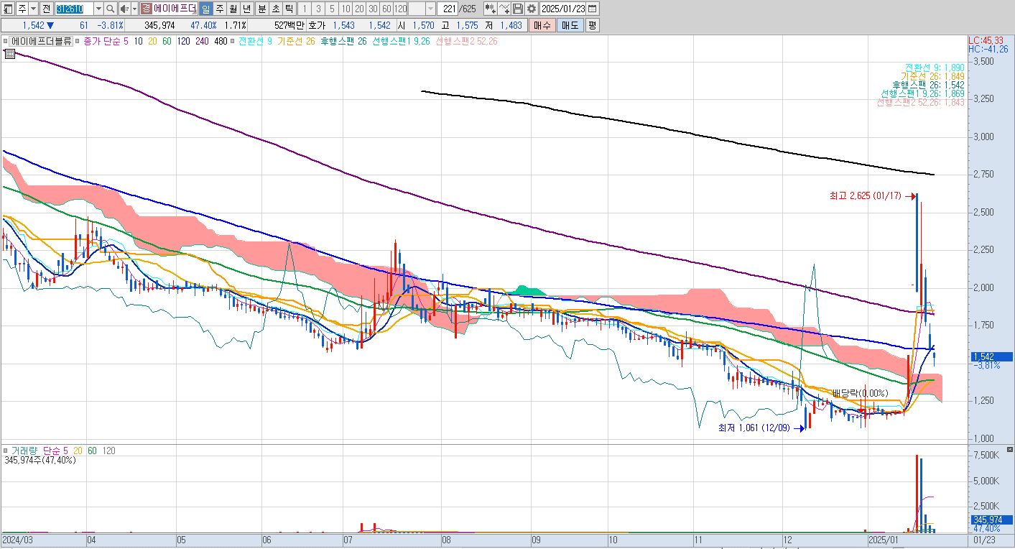Click the 전 button next to stock code
1015x549 pixels.
click(x=46, y=9)
